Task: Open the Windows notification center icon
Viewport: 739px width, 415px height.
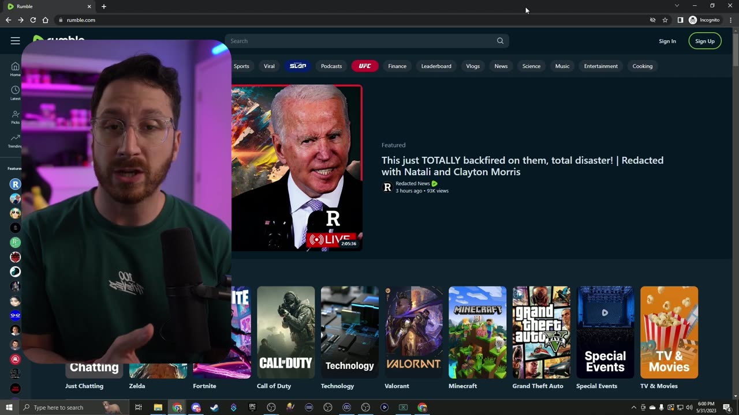Action: pyautogui.click(x=727, y=408)
